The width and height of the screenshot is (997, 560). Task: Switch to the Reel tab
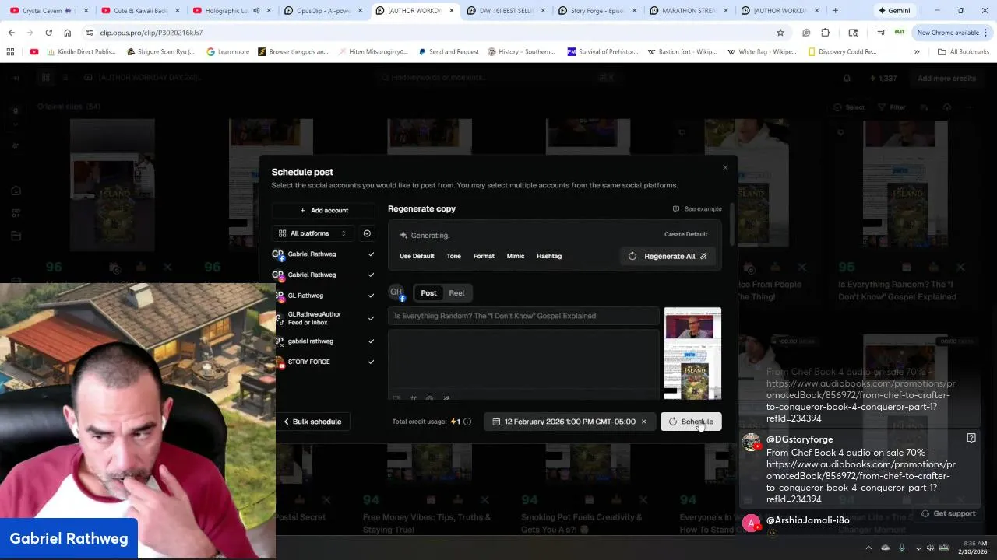(456, 293)
